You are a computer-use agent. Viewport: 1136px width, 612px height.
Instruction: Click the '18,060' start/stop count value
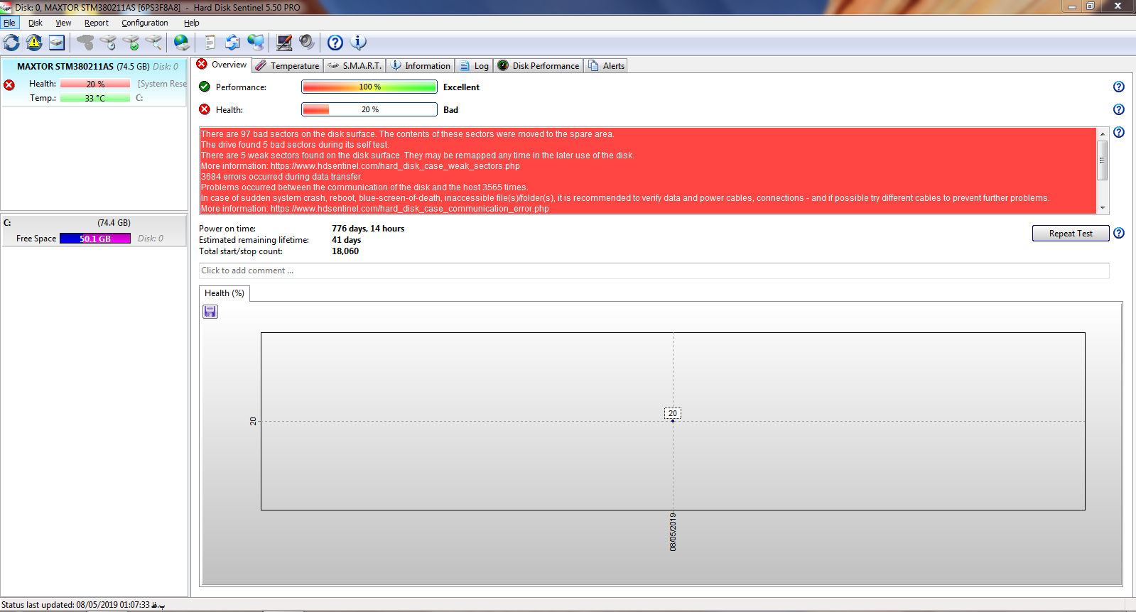(x=345, y=251)
